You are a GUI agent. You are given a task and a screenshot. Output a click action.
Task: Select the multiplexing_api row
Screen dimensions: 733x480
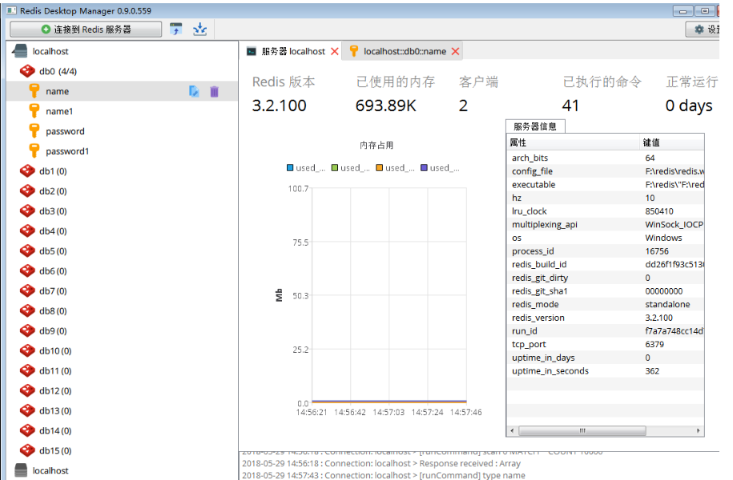click(606, 225)
